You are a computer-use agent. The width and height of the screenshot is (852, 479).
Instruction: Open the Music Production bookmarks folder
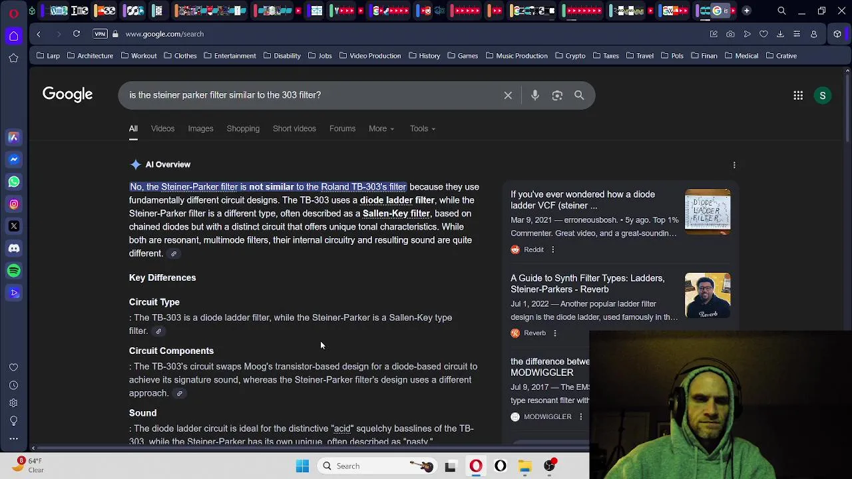[x=517, y=56]
